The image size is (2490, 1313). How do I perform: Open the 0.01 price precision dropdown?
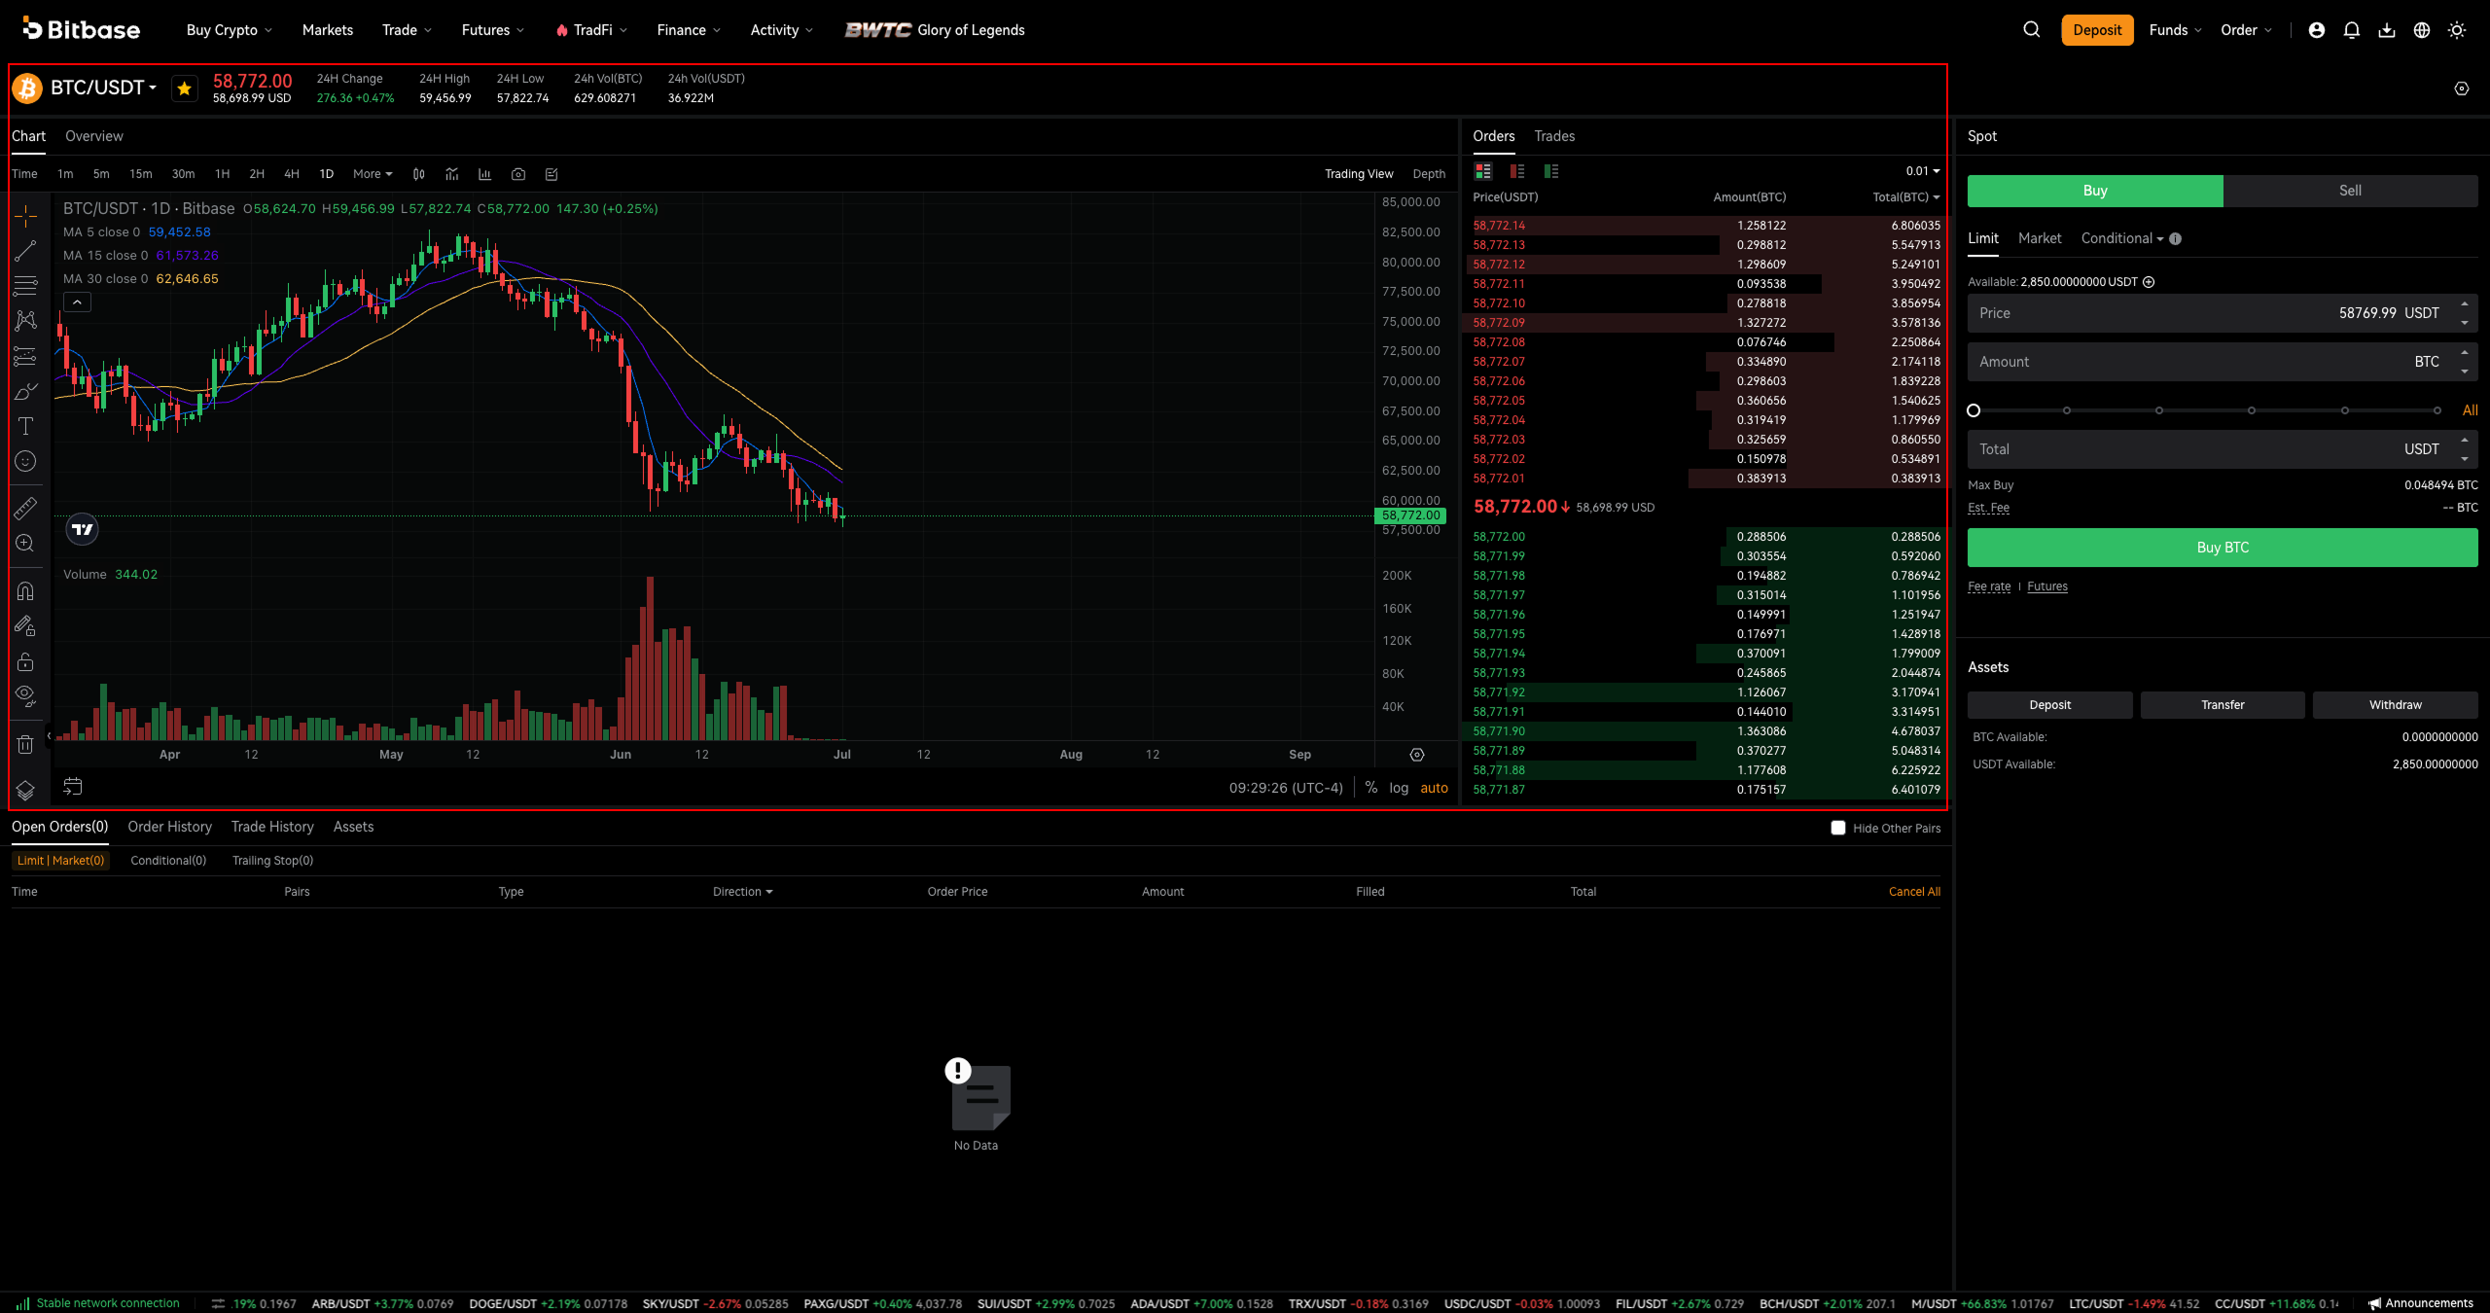point(1923,171)
